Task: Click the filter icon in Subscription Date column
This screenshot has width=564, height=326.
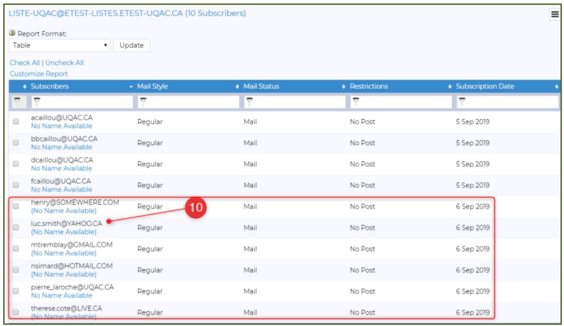Action: [x=462, y=102]
